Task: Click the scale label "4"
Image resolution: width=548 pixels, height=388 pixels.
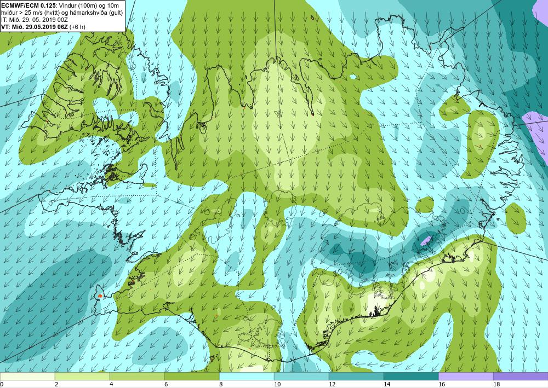Action: (x=111, y=385)
